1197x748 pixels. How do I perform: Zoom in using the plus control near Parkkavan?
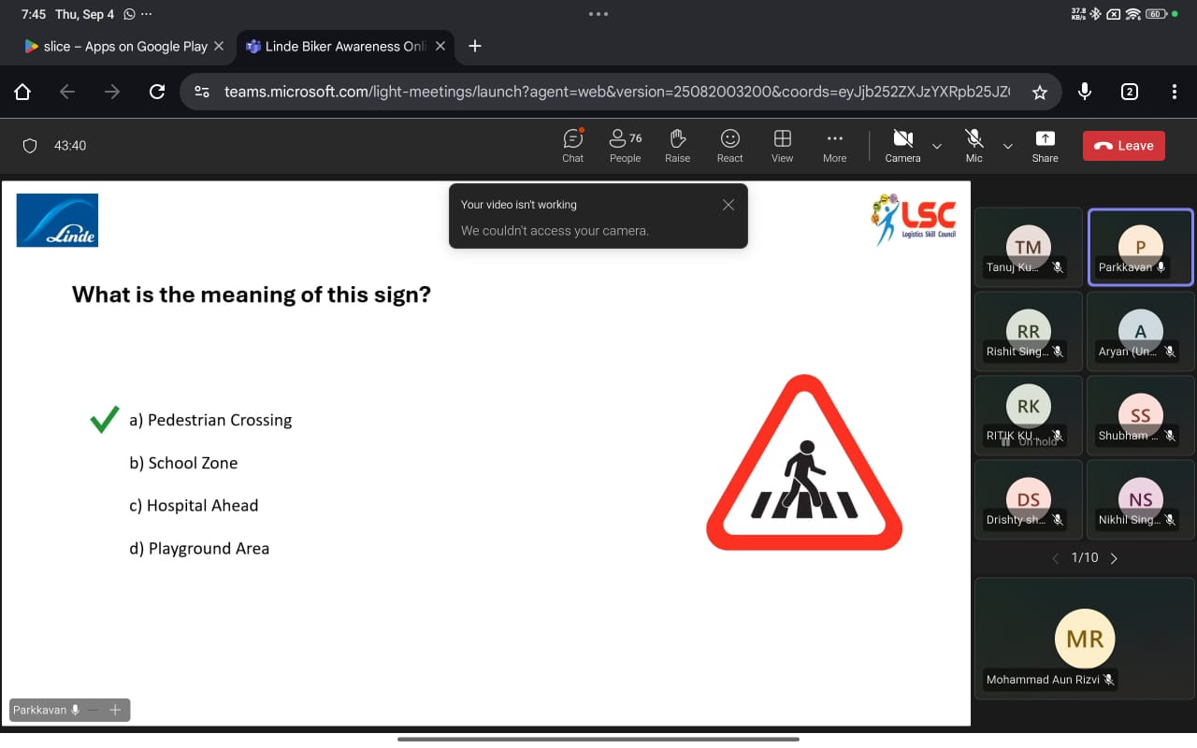pos(114,710)
